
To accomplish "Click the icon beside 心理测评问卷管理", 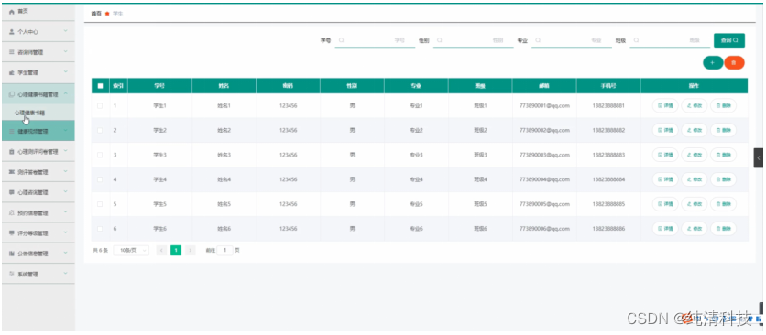I will coord(12,151).
